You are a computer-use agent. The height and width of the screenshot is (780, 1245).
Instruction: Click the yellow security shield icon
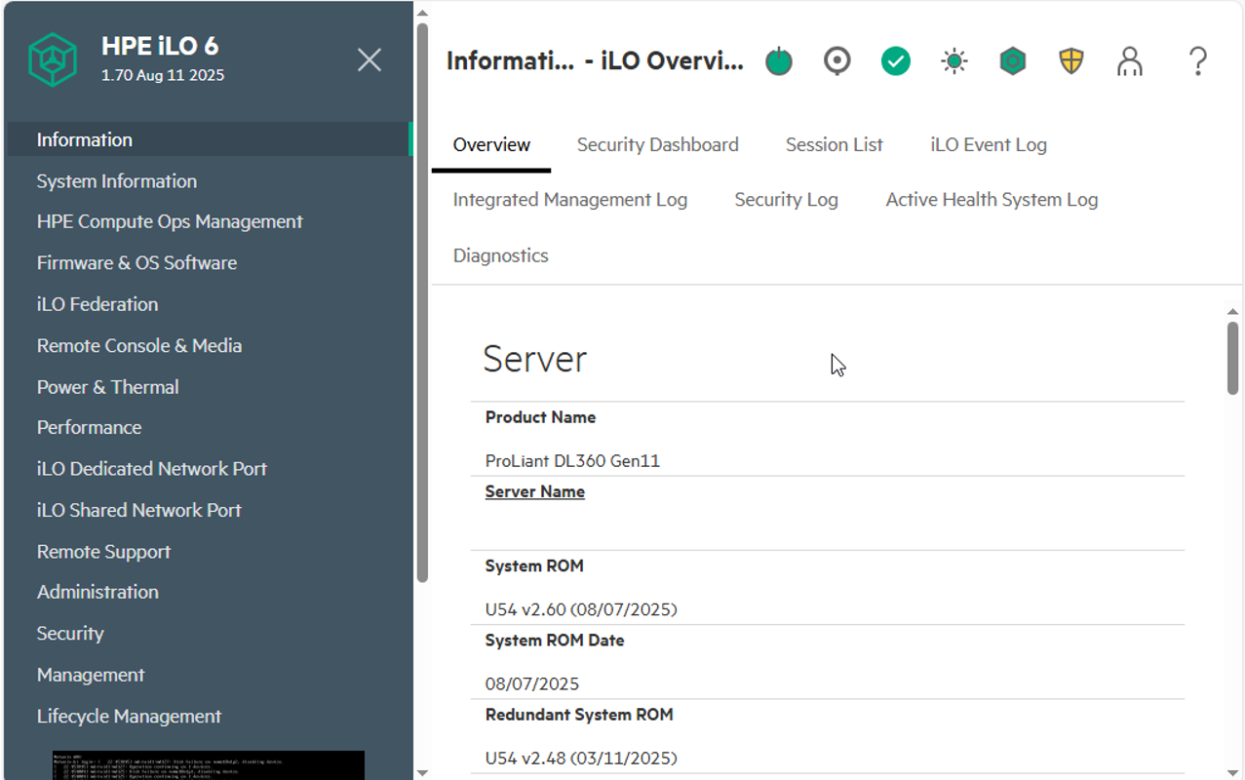click(x=1071, y=61)
